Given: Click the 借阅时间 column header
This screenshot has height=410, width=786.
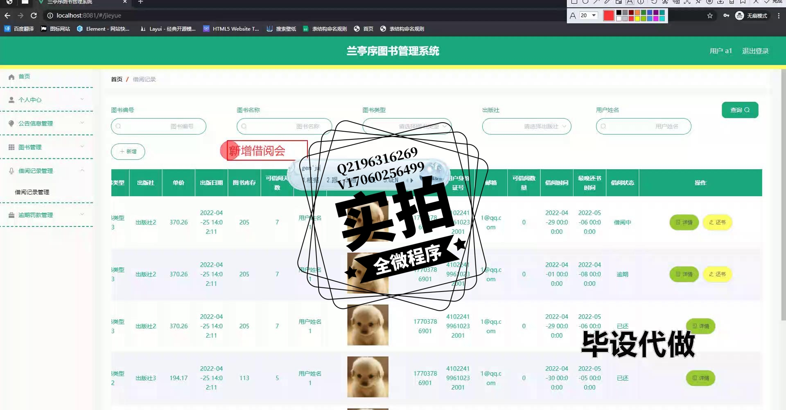Looking at the screenshot, I should [556, 183].
